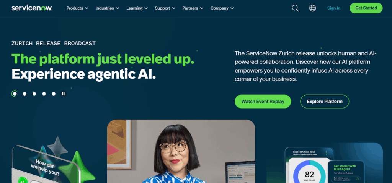Expand the Learning dropdown menu

tap(137, 8)
